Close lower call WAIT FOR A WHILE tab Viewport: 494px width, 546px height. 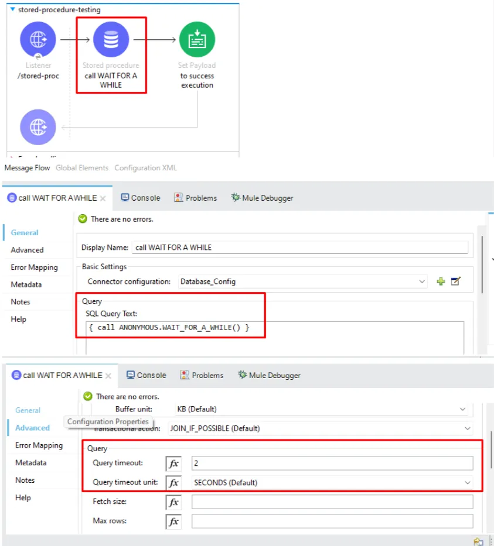pos(108,376)
